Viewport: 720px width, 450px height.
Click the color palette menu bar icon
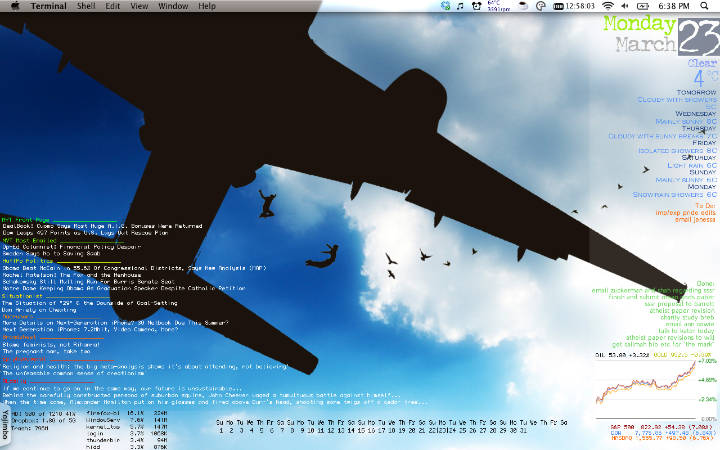541,6
